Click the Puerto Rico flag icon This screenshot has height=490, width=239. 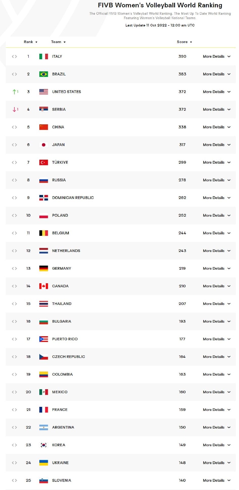point(44,339)
